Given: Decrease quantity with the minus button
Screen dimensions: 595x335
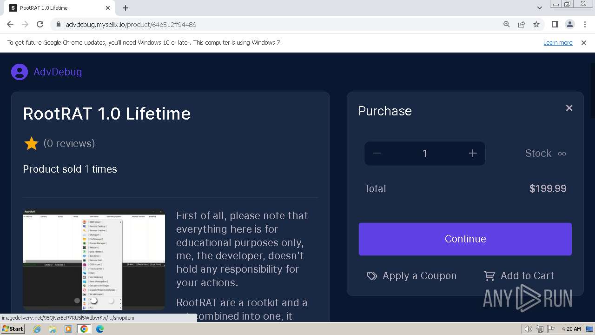Looking at the screenshot, I should 377,154.
